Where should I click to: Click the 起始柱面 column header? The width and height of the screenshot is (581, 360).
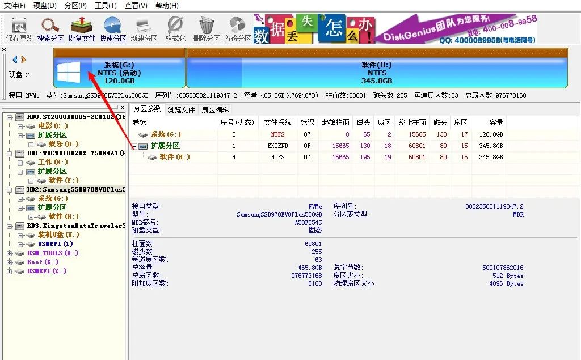tap(335, 122)
